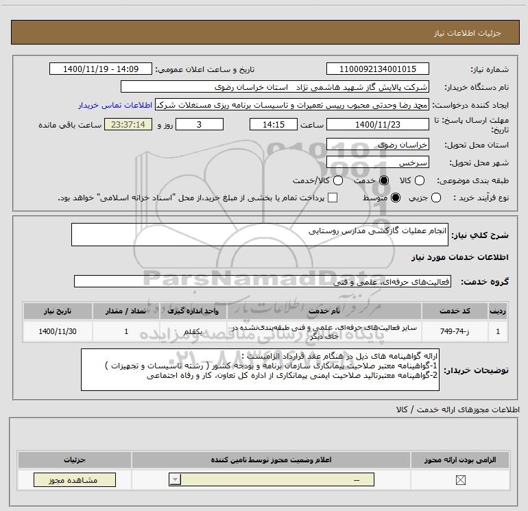Click the گروه خدمت field
This screenshot has width=528, height=511.
[x=263, y=281]
